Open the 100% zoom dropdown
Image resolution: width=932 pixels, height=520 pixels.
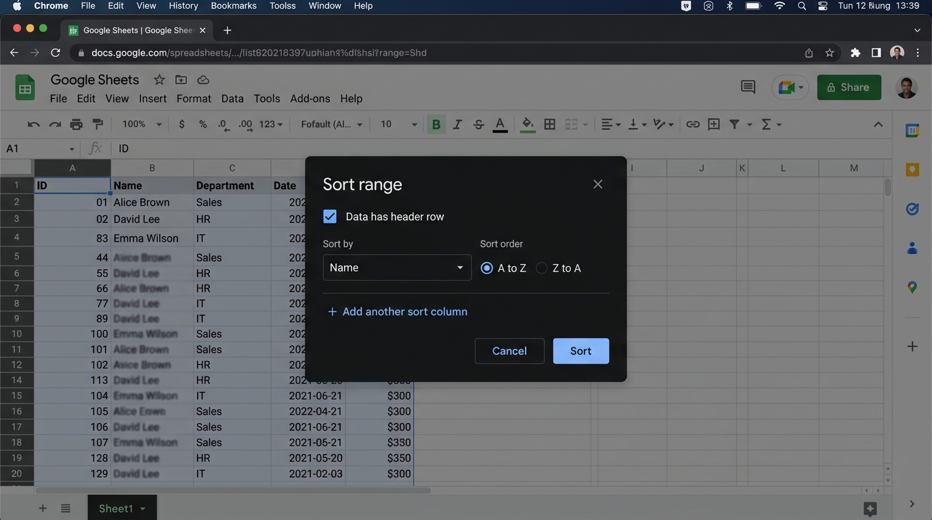142,125
